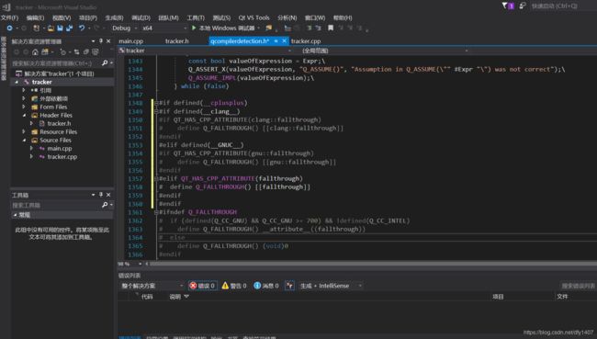
Task: Collapse the Header Files folder
Action: [x=24, y=116]
